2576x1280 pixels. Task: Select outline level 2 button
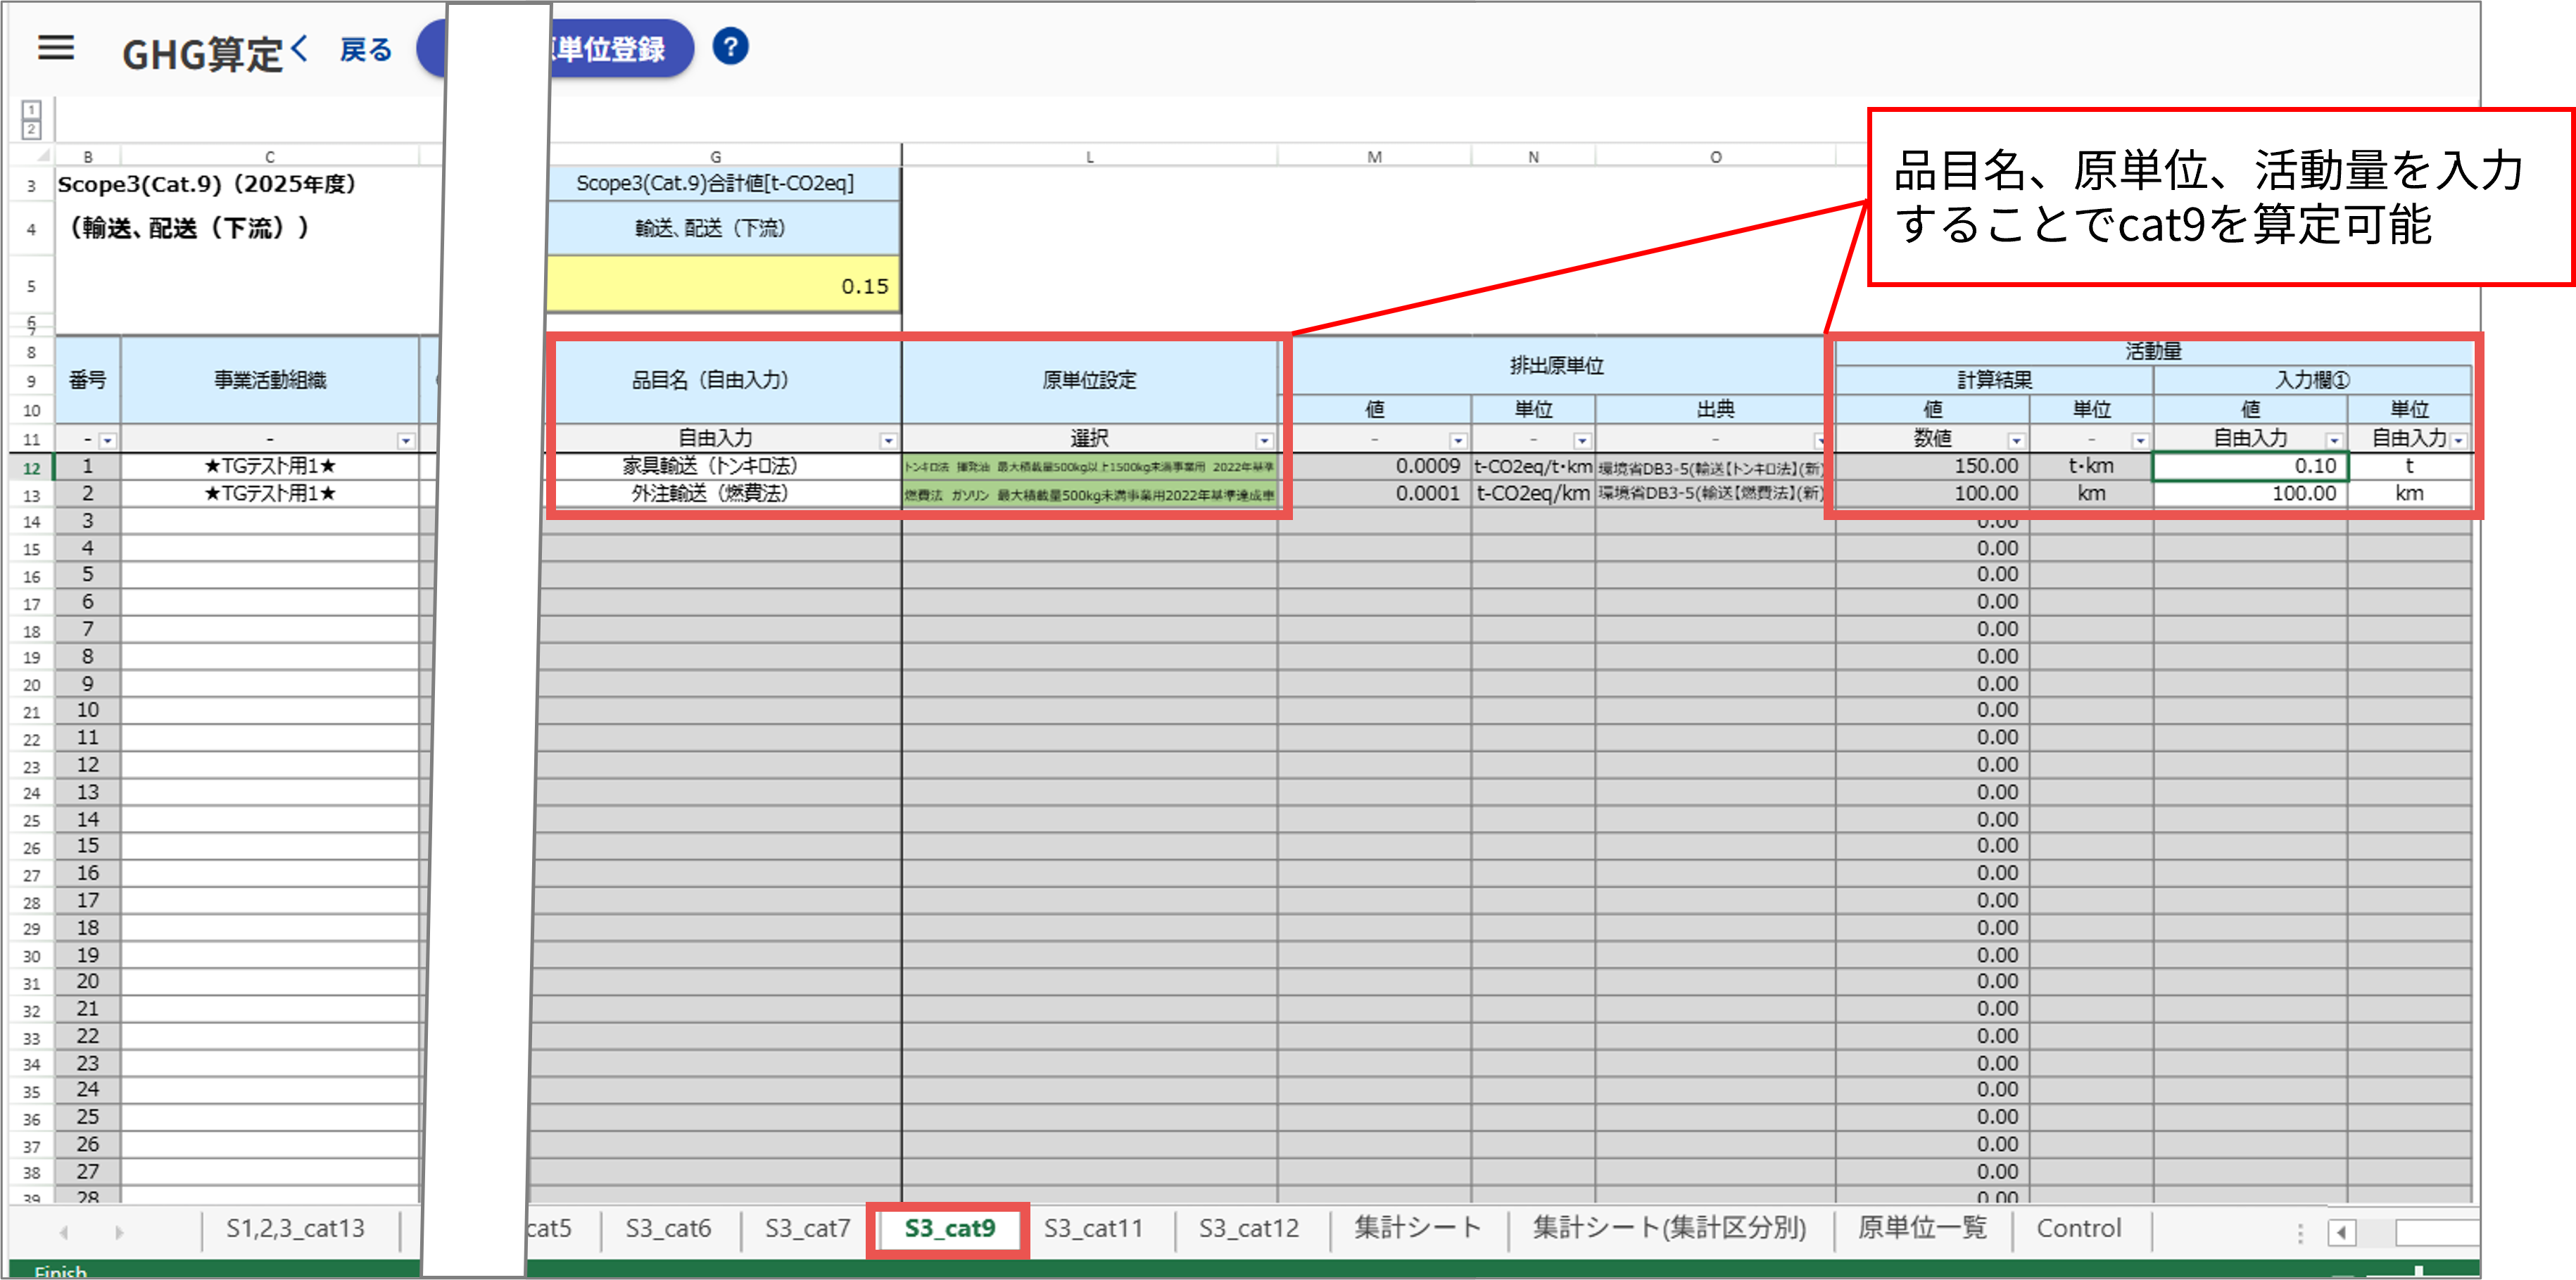point(31,129)
